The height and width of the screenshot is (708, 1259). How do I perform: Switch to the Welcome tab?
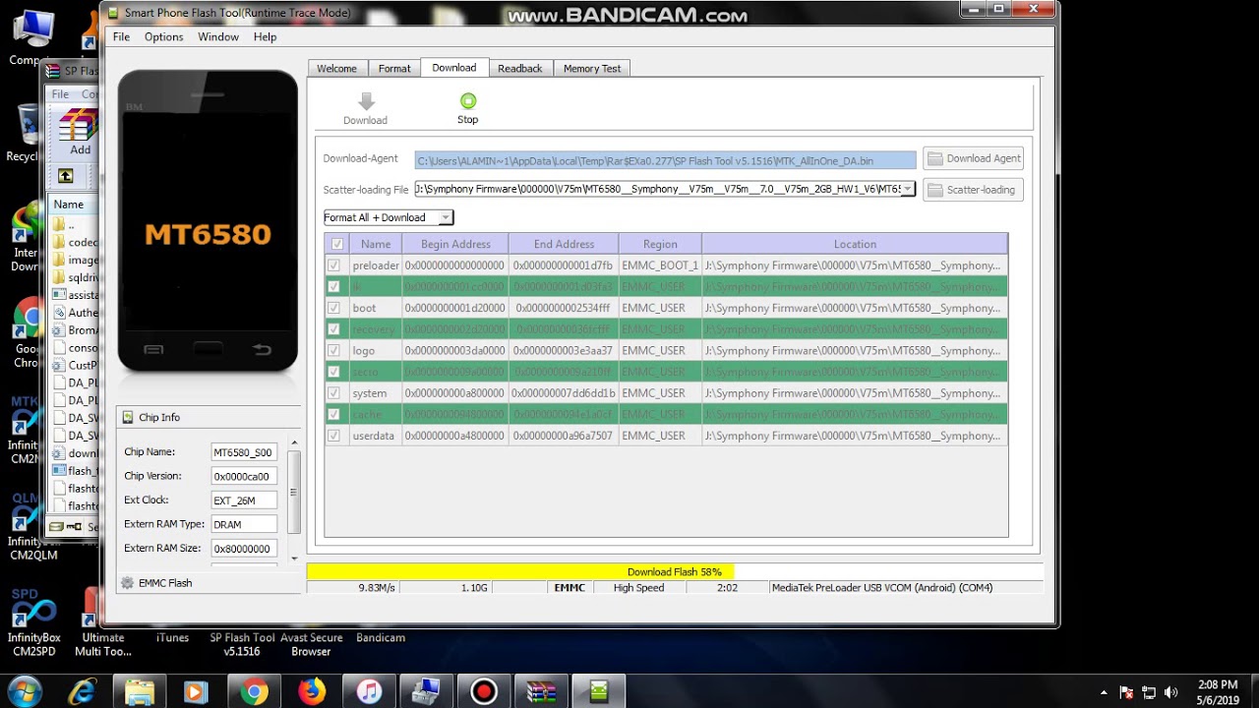(x=336, y=69)
